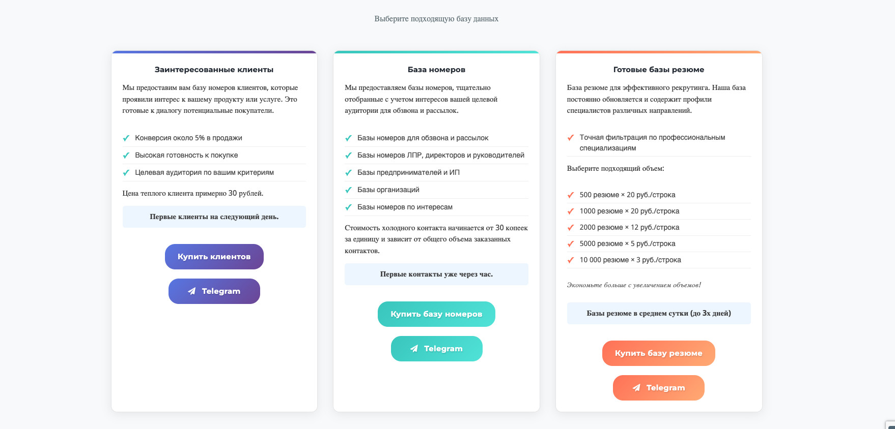Click the "Заинтересованные клиенты" card heading
Image resolution: width=895 pixels, height=429 pixels.
point(214,70)
